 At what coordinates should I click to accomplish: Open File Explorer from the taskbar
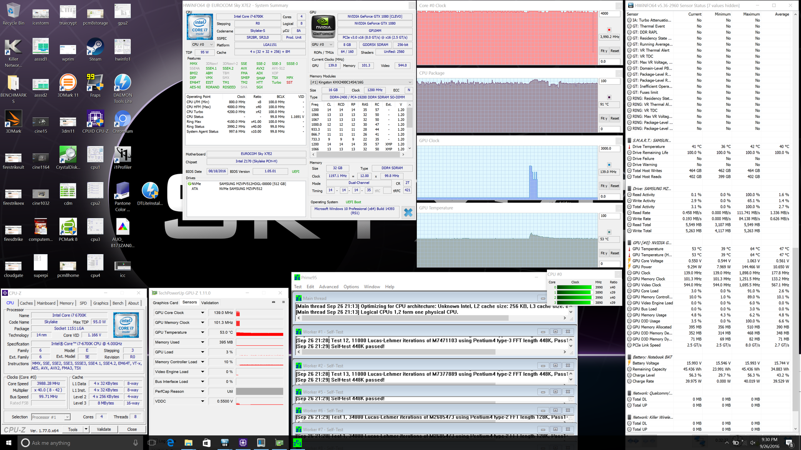pos(188,442)
